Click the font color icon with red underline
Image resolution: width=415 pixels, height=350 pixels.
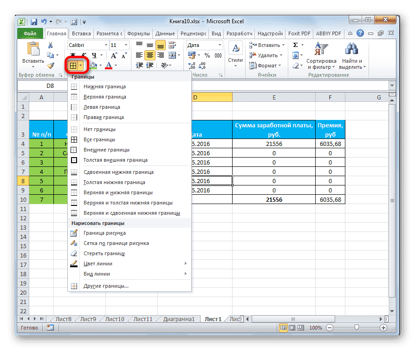tap(108, 65)
